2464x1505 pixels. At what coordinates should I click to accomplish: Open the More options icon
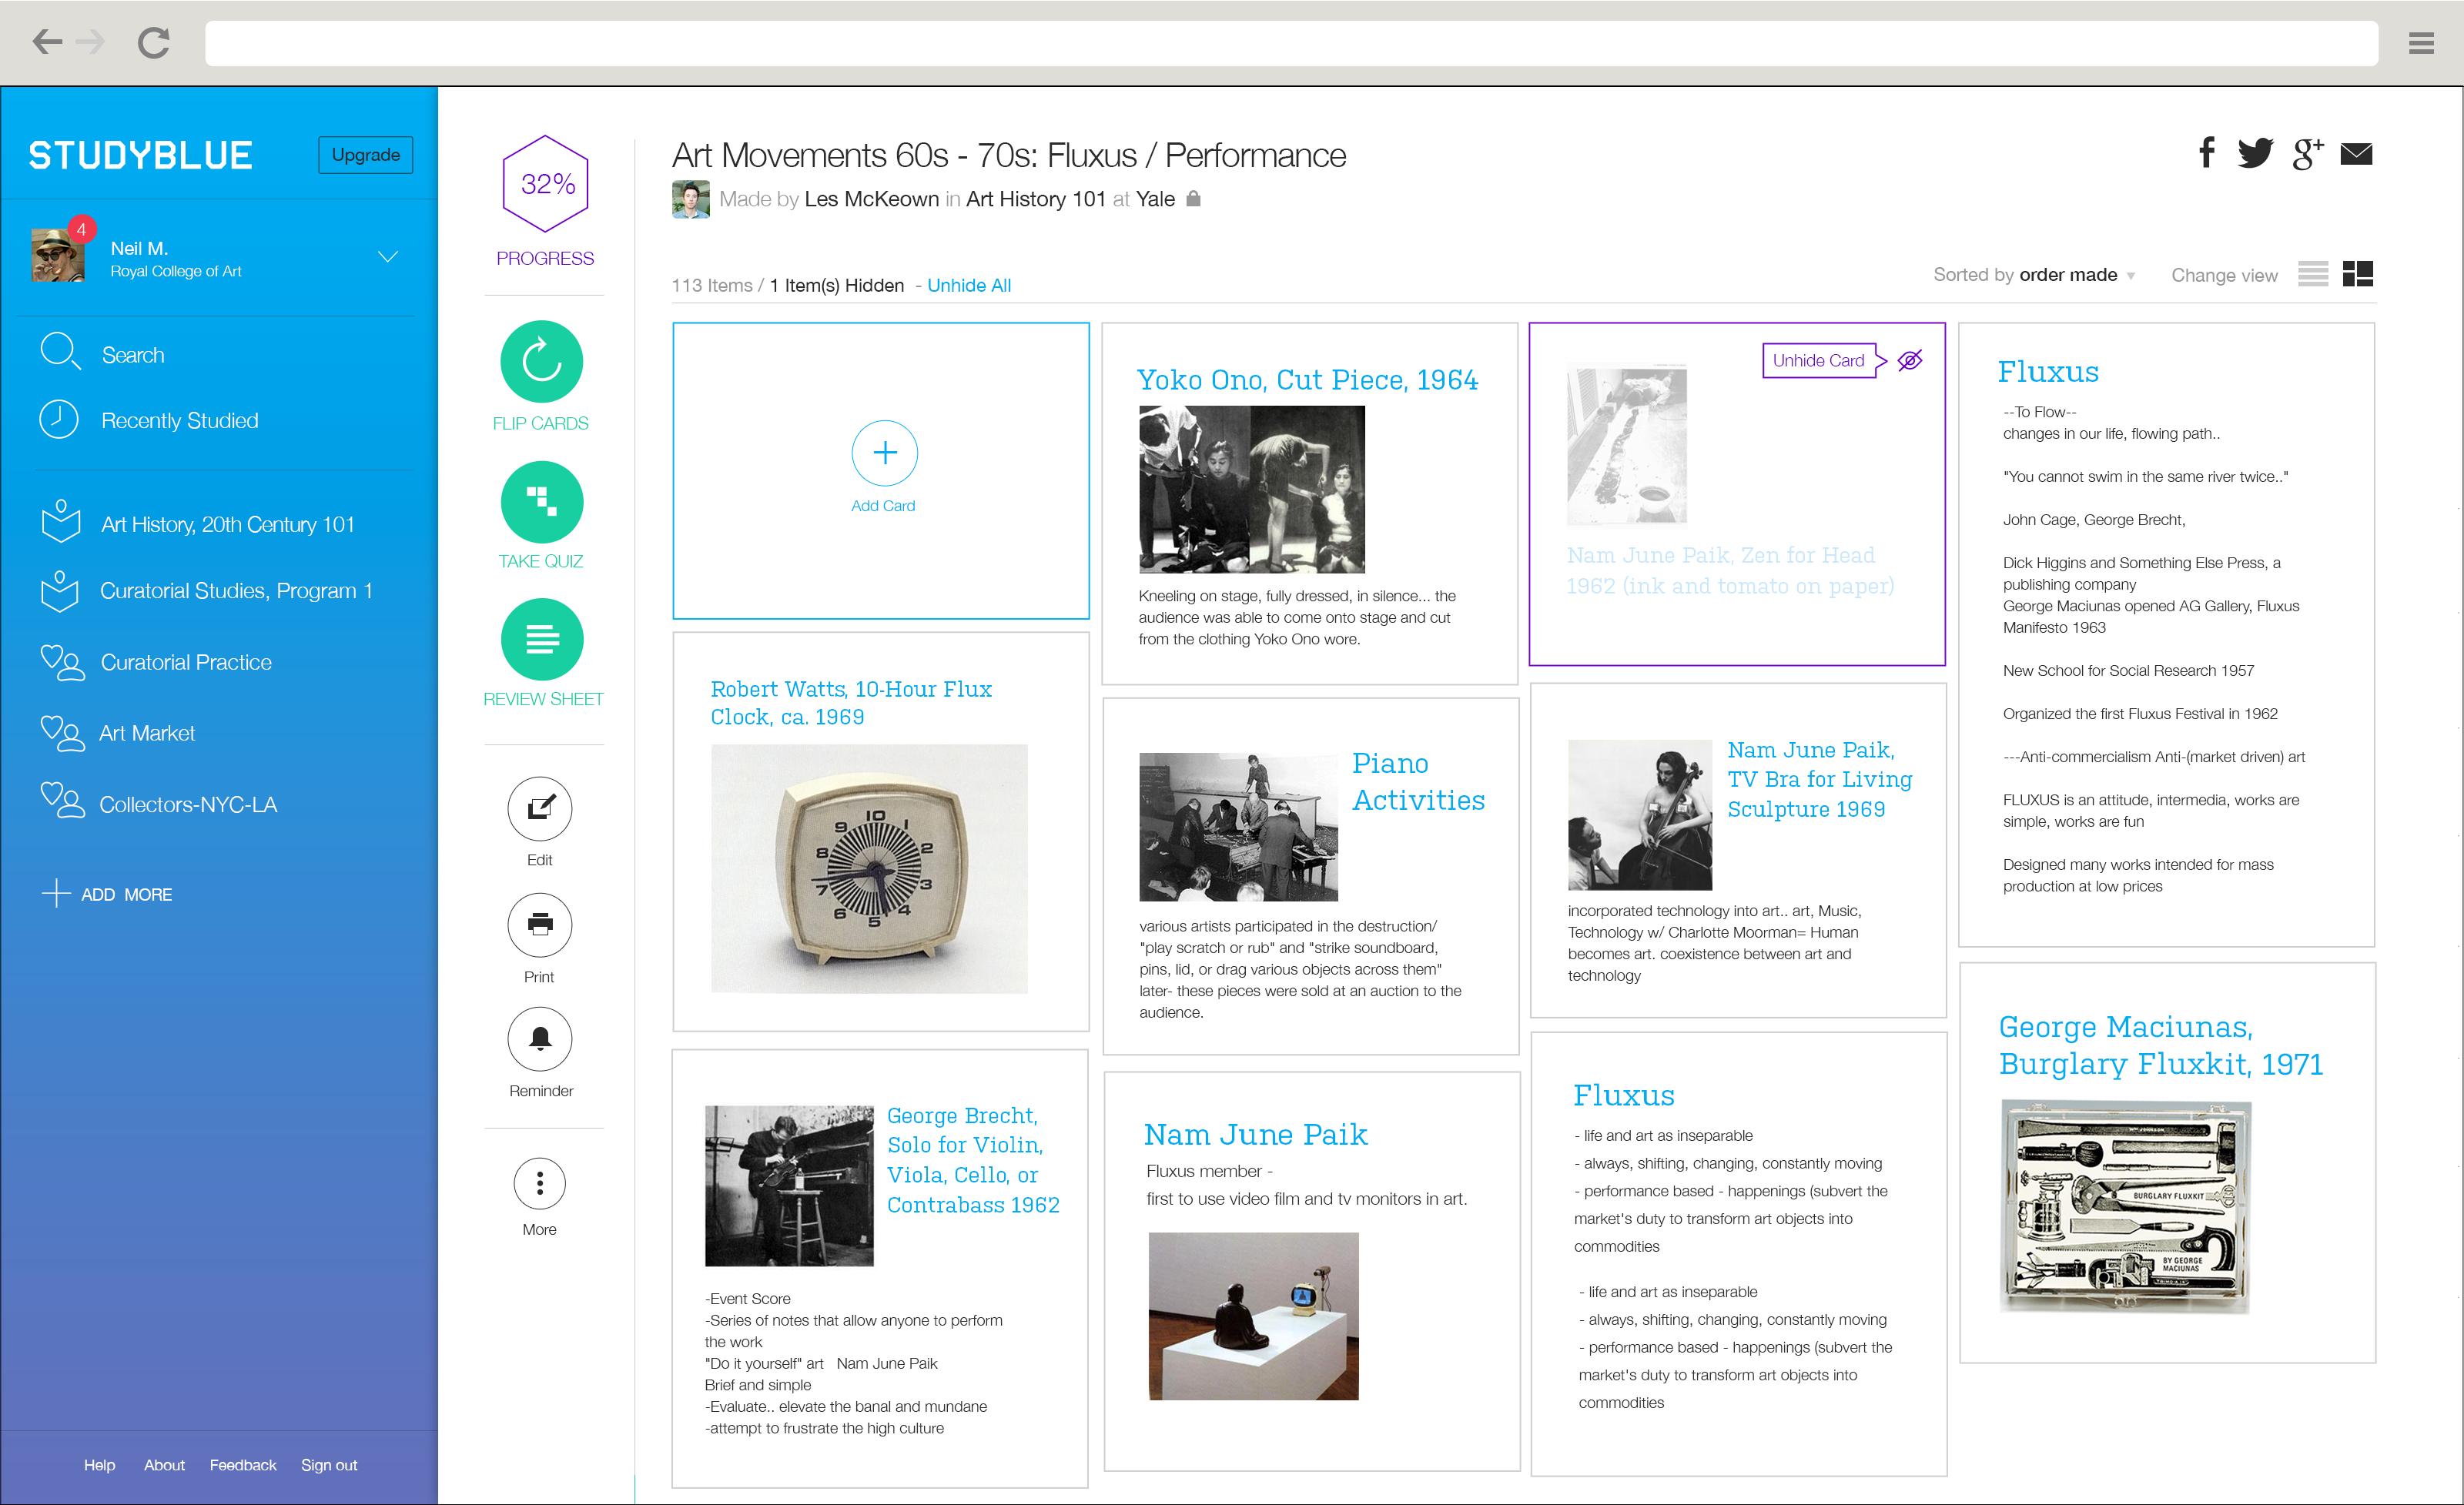(540, 1183)
